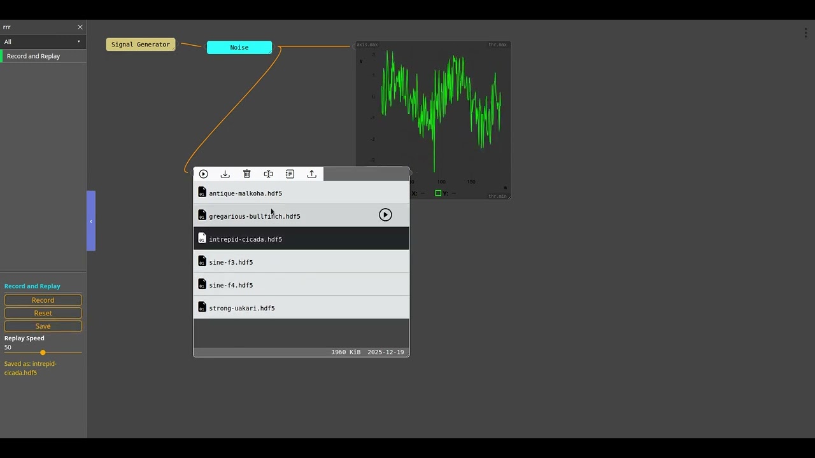Screen dimensions: 815x458
Task: Click the file icon beside antique-malkoha.hdf5
Action: pyautogui.click(x=202, y=192)
